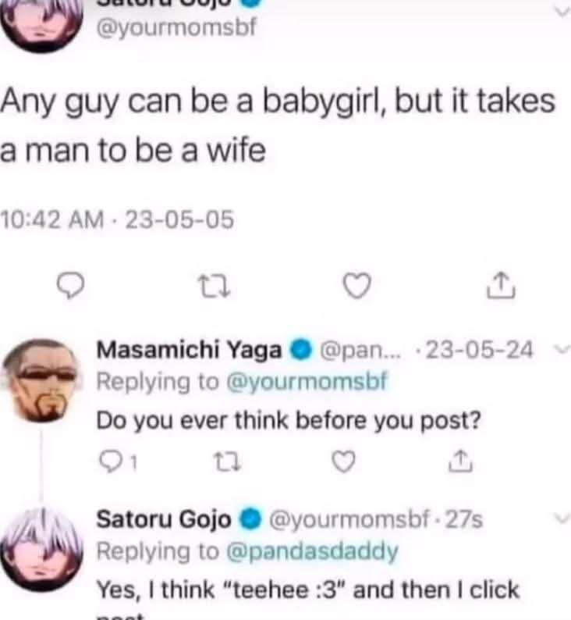Open Masamichi Yaga's profile name
Viewport: 571px width, 620px height.
pyautogui.click(x=189, y=350)
